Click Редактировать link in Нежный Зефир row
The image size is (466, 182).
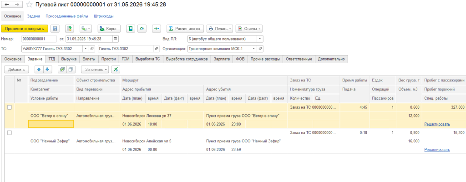point(437,150)
